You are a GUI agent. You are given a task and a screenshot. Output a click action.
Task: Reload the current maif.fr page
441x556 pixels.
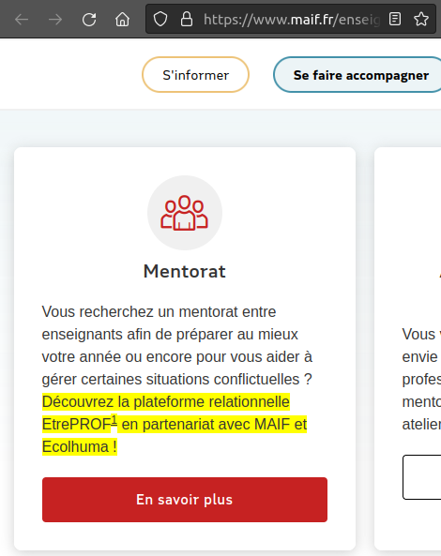click(x=89, y=20)
